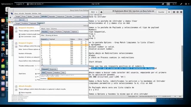This screenshot has width=191, height=107.
Task: Launch the Terminal from the dock
Action: (3, 26)
